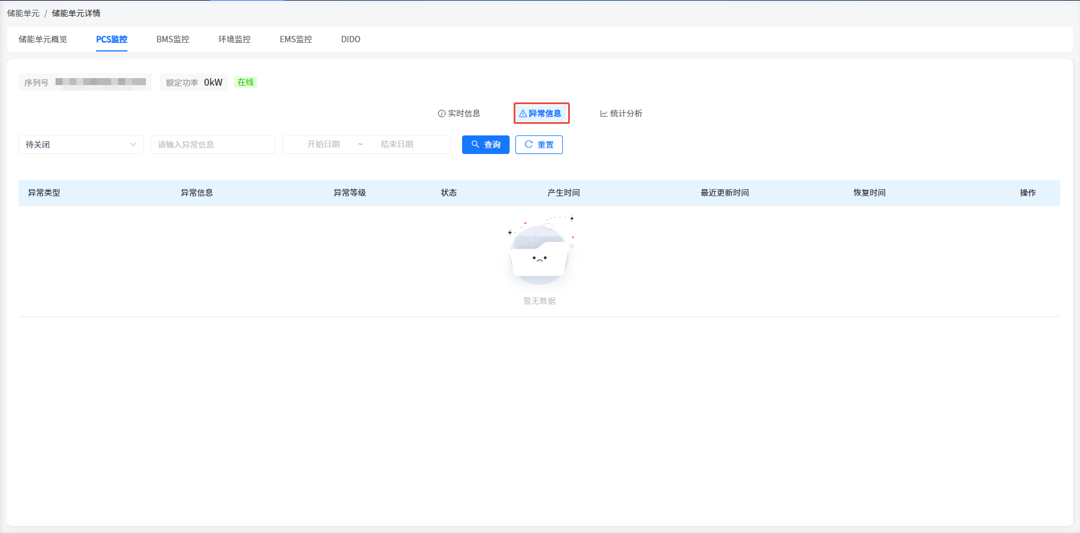
Task: Open the DIDO tab
Action: [x=350, y=39]
